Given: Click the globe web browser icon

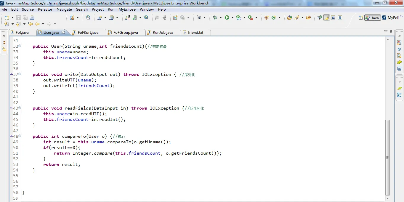Looking at the screenshot, I should 146,18.
